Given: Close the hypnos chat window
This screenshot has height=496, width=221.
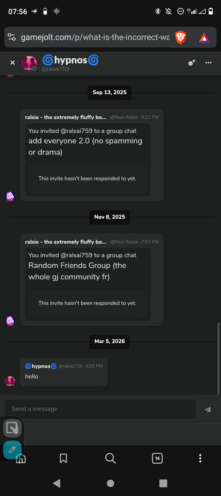Looking at the screenshot, I should [x=13, y=63].
